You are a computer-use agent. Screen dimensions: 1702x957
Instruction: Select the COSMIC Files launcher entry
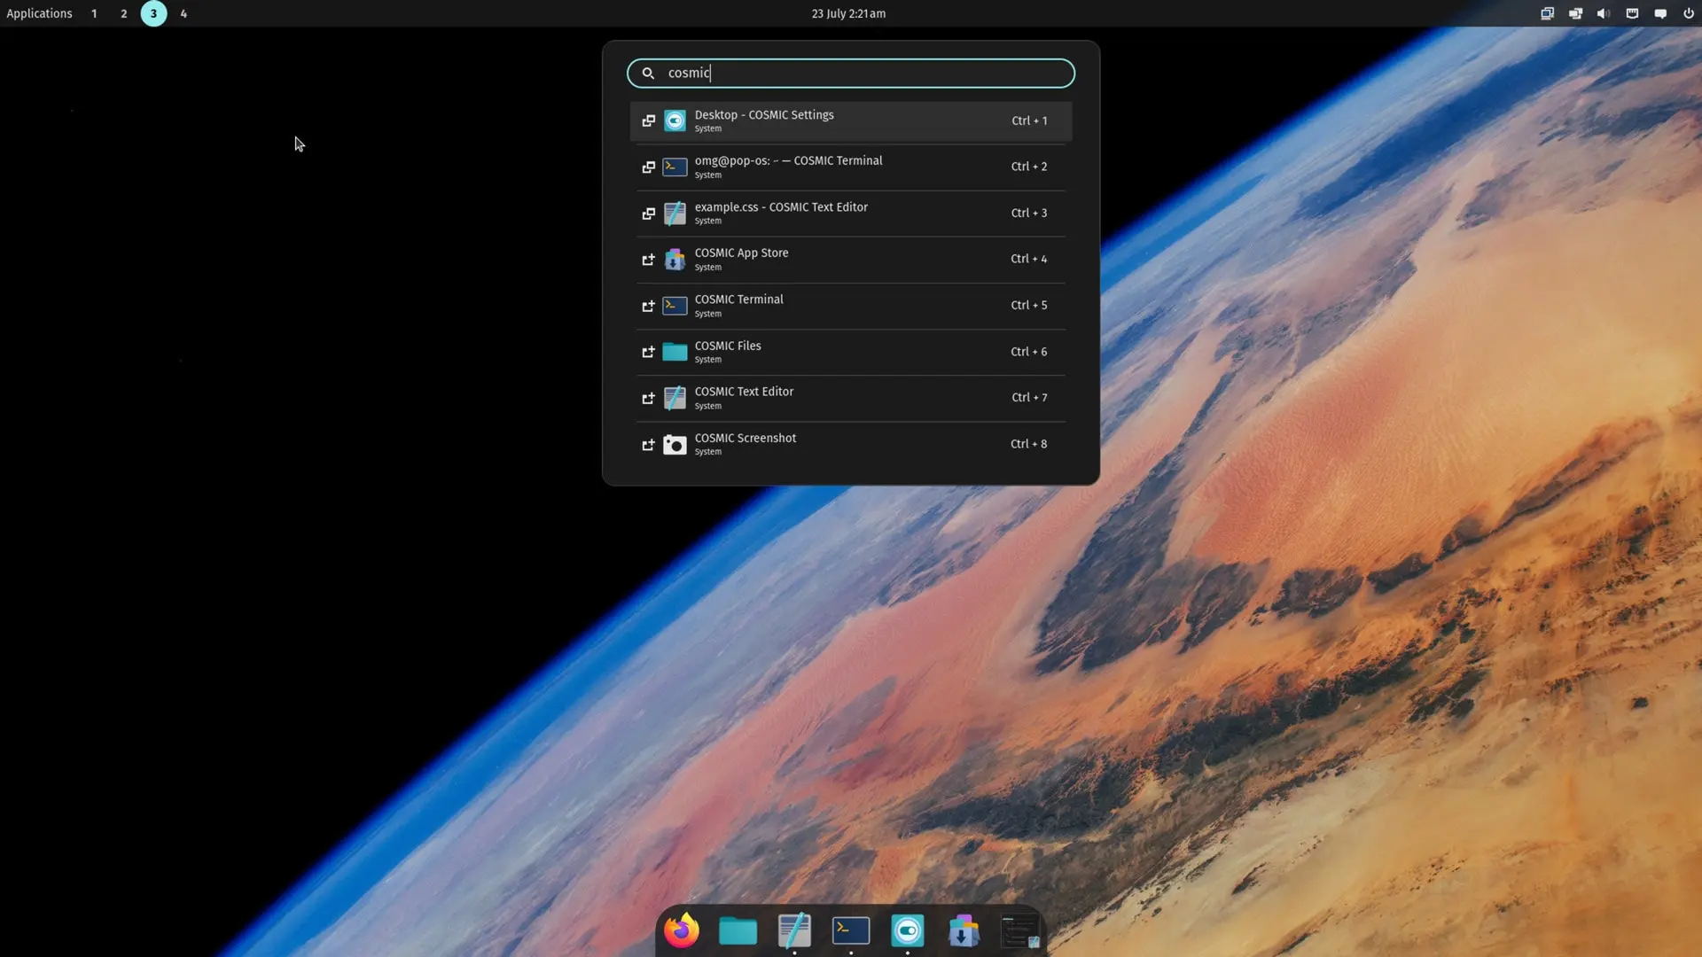click(851, 352)
